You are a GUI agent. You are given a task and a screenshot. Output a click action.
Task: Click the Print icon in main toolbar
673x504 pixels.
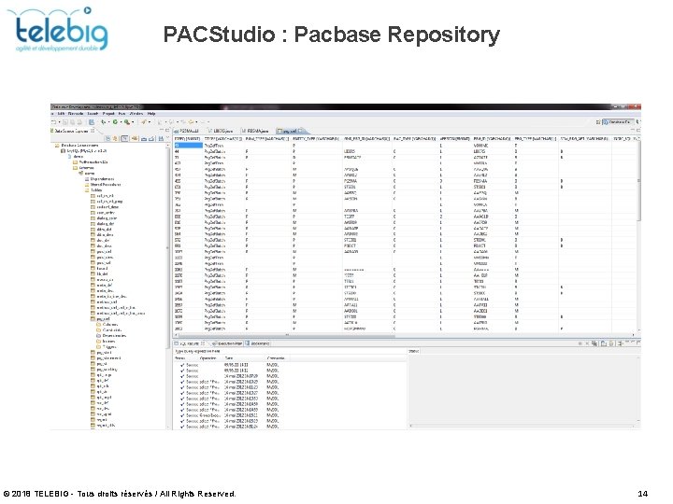coord(79,122)
